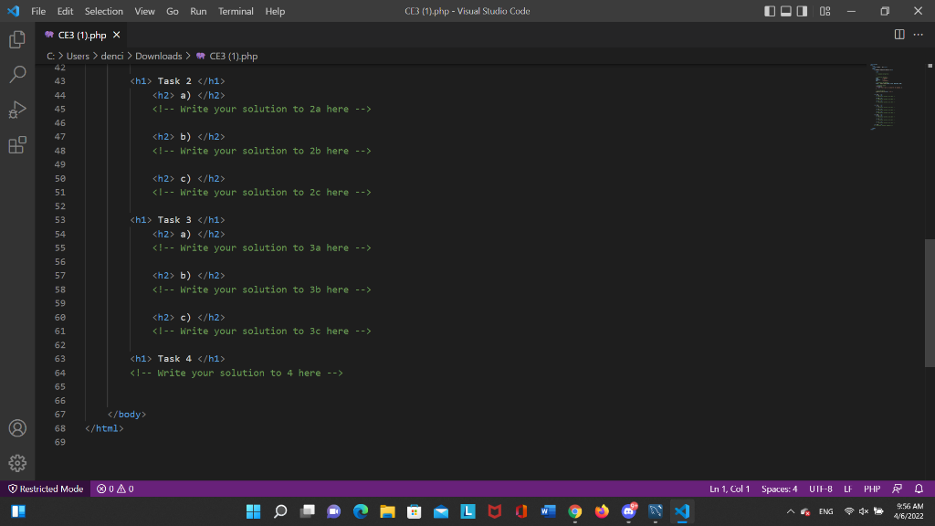This screenshot has width=935, height=526.
Task: Open the Search view in the sidebar
Action: point(16,75)
